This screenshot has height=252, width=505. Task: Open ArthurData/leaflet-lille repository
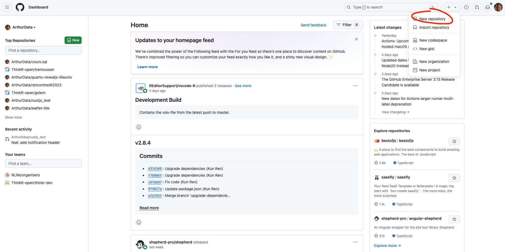pos(30,108)
